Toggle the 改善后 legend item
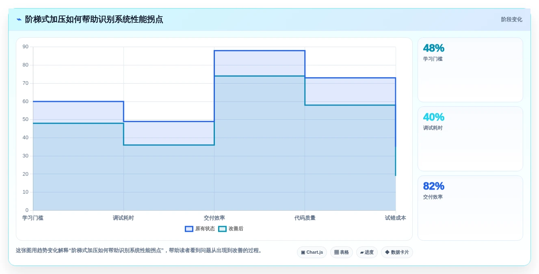Viewport: 539px width, 274px height. click(231, 229)
